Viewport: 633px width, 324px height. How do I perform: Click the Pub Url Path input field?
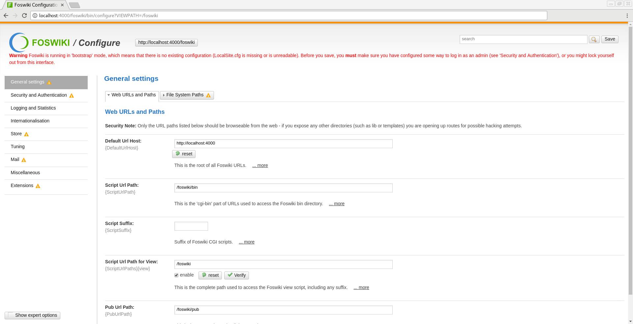(283, 310)
